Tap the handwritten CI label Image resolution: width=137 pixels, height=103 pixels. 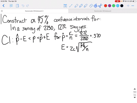point(6,40)
